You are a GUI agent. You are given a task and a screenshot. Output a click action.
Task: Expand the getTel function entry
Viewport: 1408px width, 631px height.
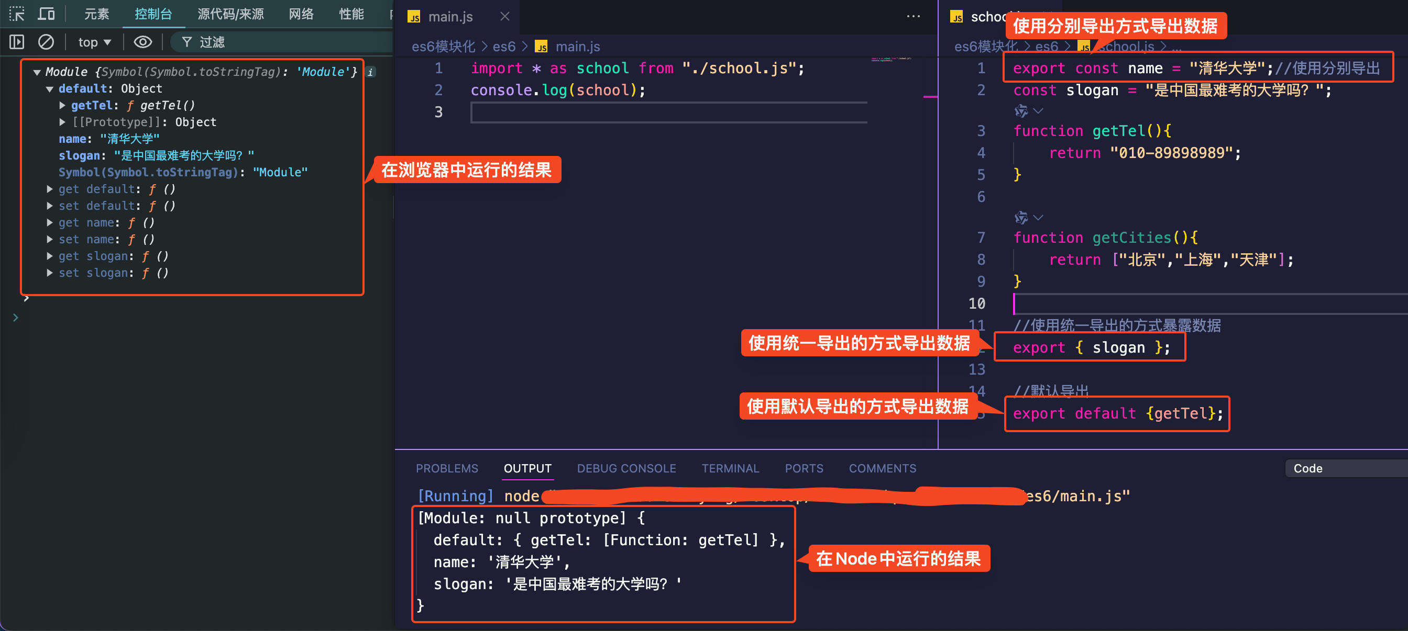tap(62, 105)
